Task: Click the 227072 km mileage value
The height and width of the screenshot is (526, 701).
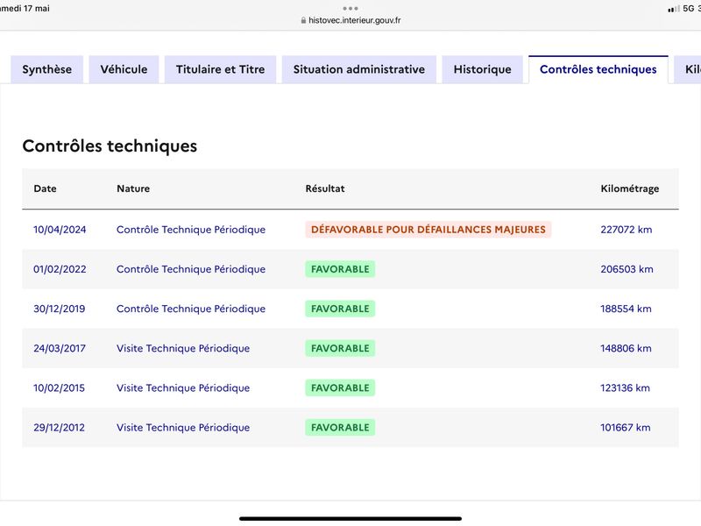Action: coord(627,230)
